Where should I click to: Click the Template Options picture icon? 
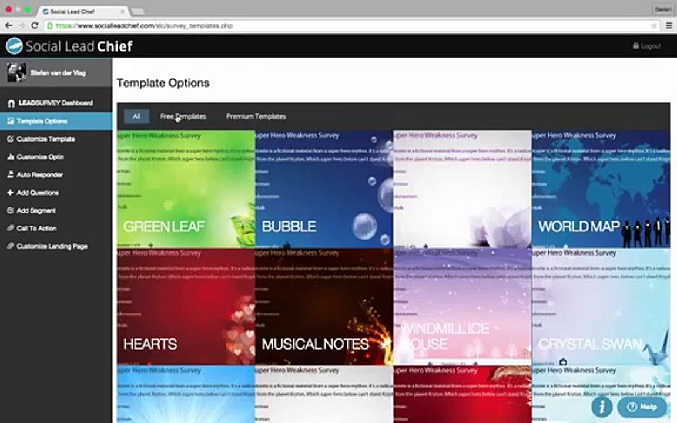click(x=11, y=121)
